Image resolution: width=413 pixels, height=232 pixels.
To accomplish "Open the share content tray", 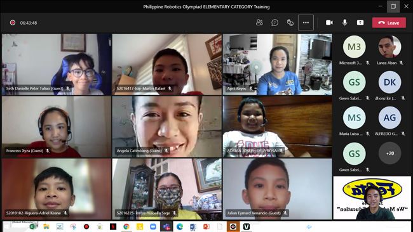I will pyautogui.click(x=360, y=23).
